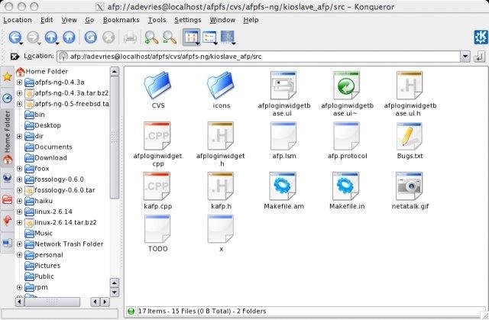This screenshot has height=320, width=489.
Task: Select afploginwidget.cpp file
Action: tap(158, 144)
